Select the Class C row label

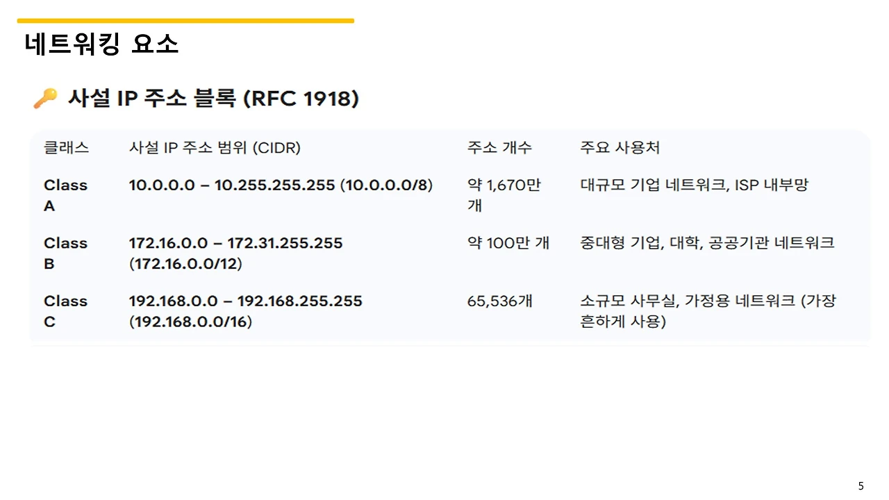65,311
